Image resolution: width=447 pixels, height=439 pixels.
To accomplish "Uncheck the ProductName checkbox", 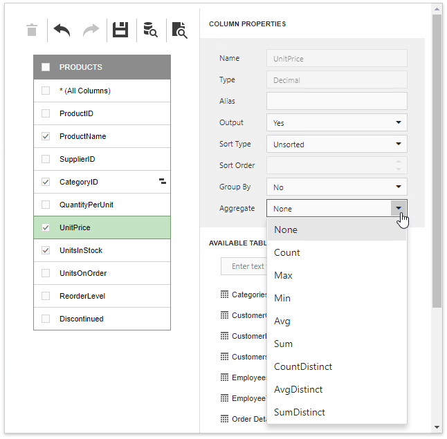I will click(46, 136).
